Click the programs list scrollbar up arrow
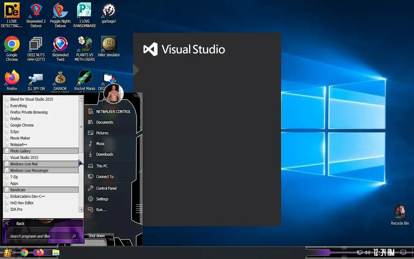Screen dimensions: 414x259 pyautogui.click(x=81, y=98)
